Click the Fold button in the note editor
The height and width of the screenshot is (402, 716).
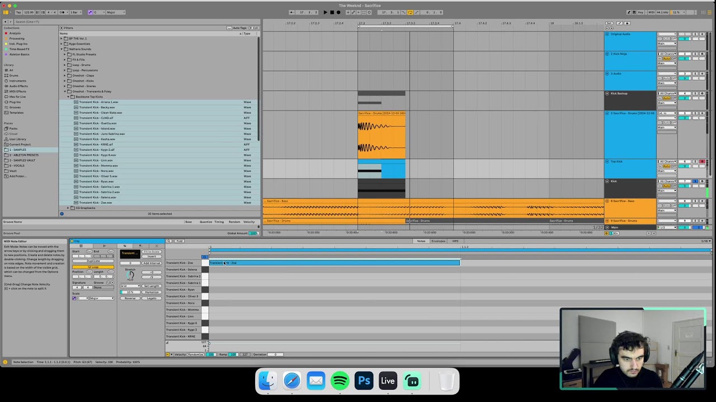coord(179,241)
